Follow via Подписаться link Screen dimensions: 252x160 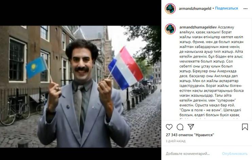[227, 8]
